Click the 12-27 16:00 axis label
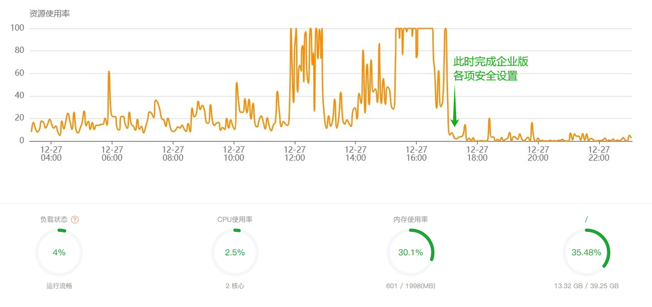652x307 pixels. (416, 154)
